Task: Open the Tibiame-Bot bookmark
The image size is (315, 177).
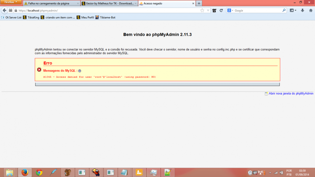Action: click(105, 17)
